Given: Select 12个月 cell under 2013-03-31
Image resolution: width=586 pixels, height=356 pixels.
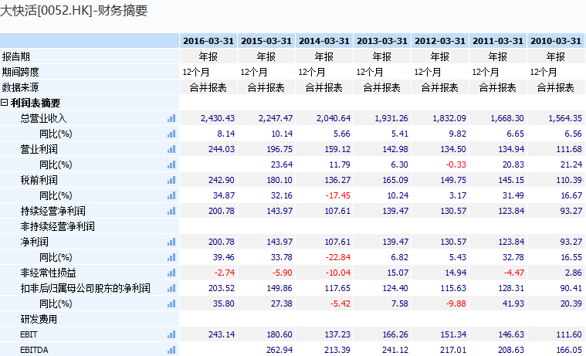Looking at the screenshot, I should pos(382,72).
